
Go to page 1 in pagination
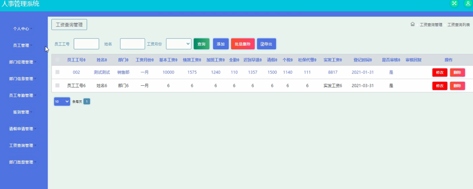(87, 101)
